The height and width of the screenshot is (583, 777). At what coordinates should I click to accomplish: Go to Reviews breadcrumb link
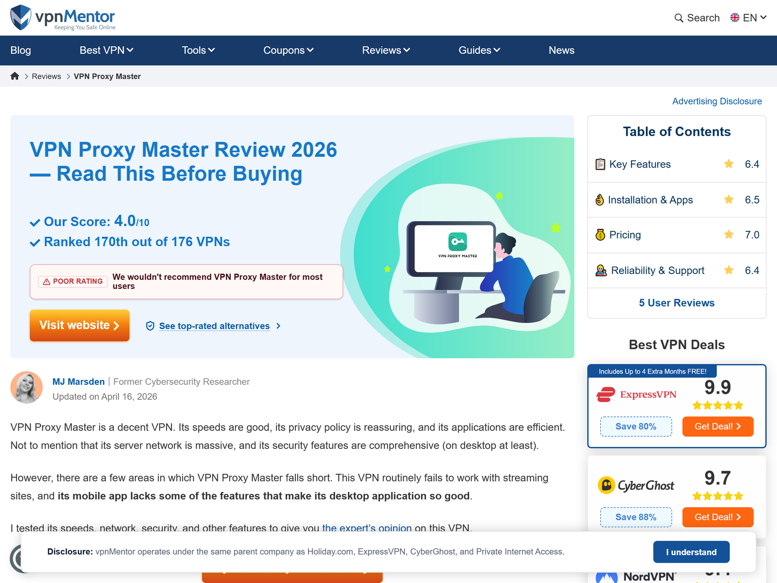[47, 76]
